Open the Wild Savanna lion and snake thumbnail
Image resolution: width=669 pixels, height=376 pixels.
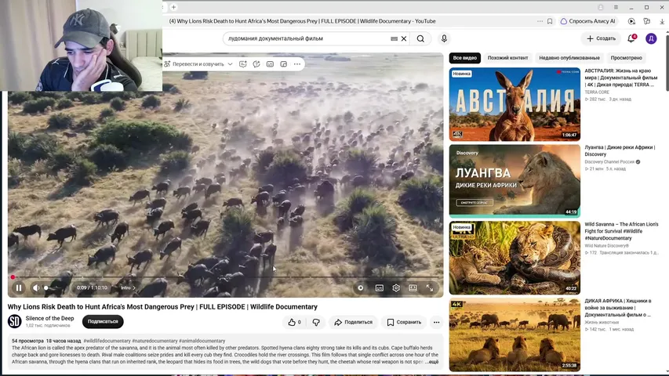click(x=514, y=258)
